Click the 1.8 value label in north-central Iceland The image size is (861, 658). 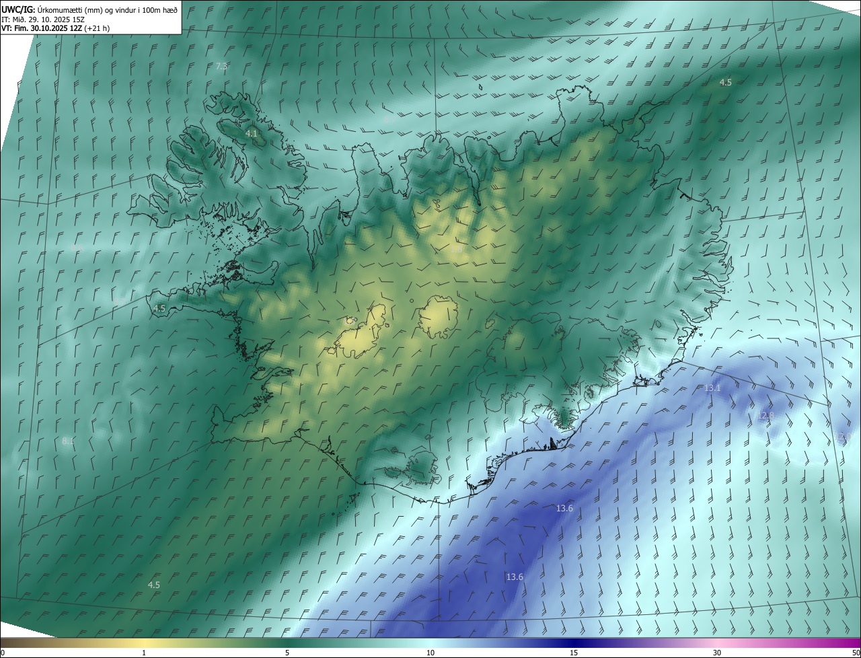pyautogui.click(x=456, y=249)
